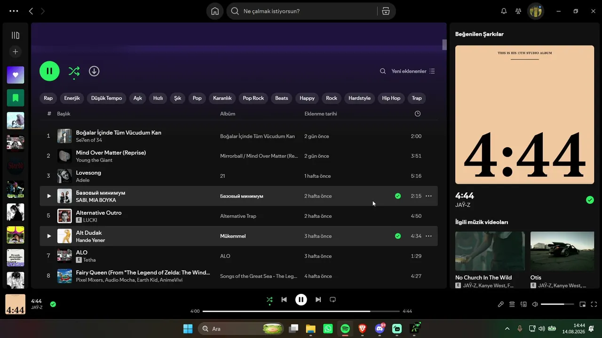Sort by duration clock icon header
Viewport: 602px width, 338px height.
[x=418, y=114]
